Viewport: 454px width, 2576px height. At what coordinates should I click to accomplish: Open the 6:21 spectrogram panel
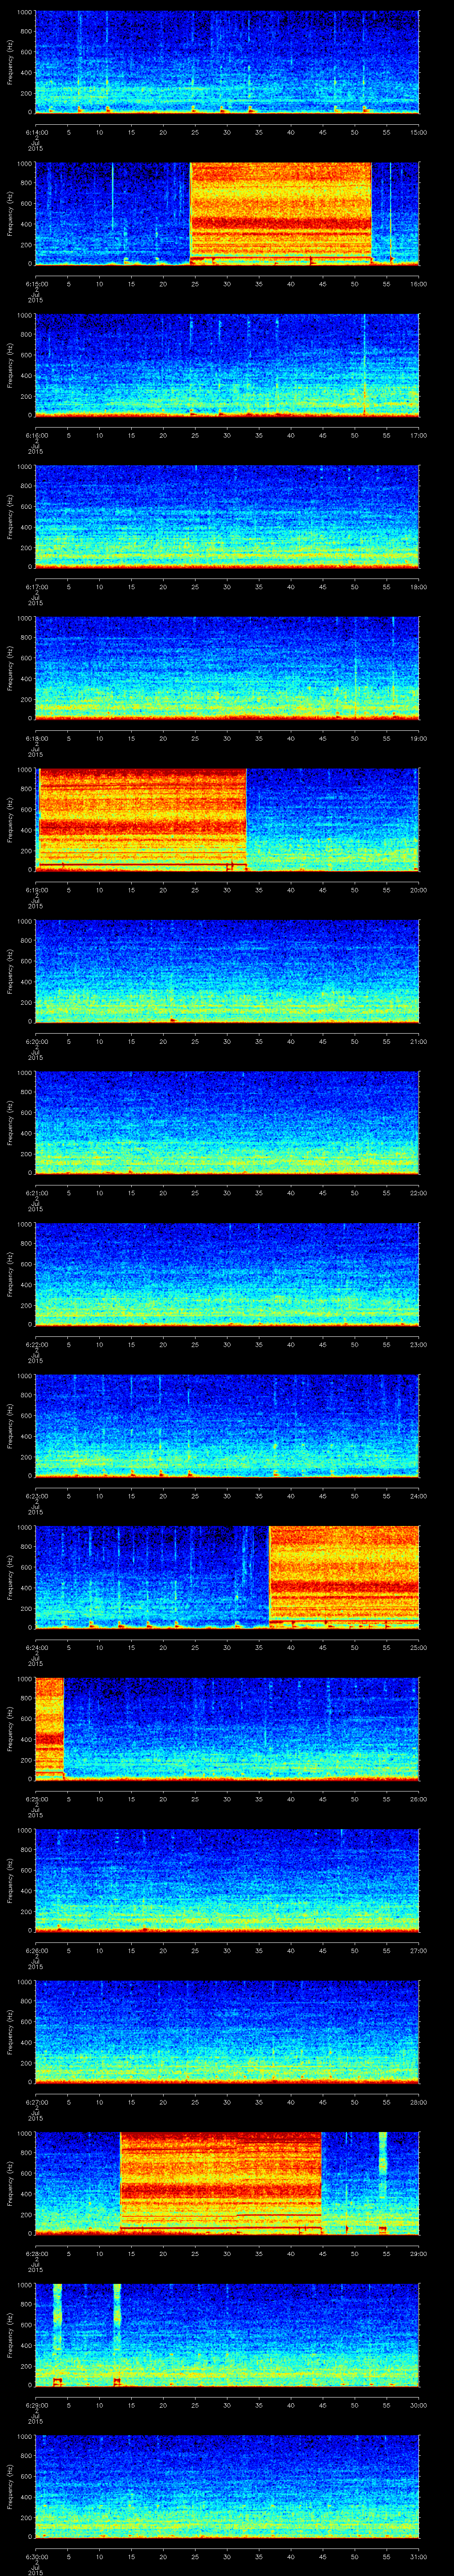(227, 1122)
